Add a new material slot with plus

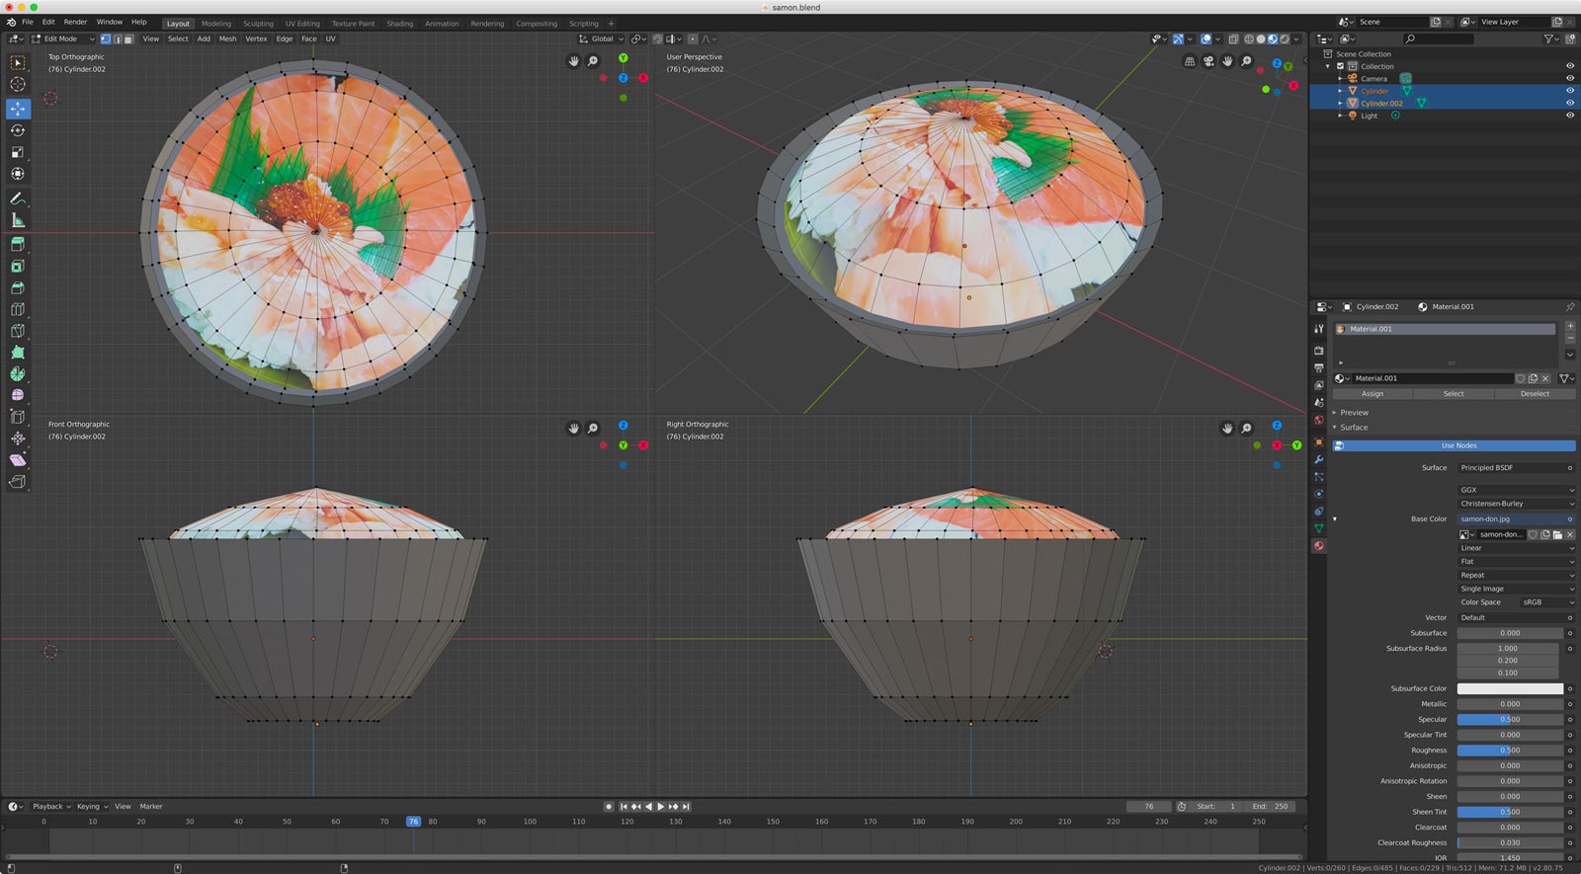(1570, 326)
